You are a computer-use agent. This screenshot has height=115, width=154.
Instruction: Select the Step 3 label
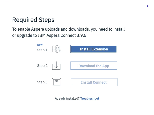click(42, 82)
